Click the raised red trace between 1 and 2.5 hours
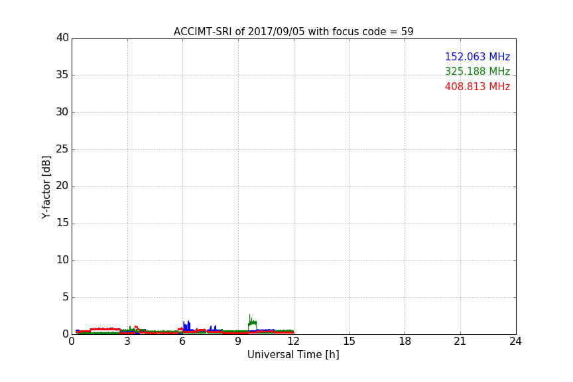 (105, 330)
